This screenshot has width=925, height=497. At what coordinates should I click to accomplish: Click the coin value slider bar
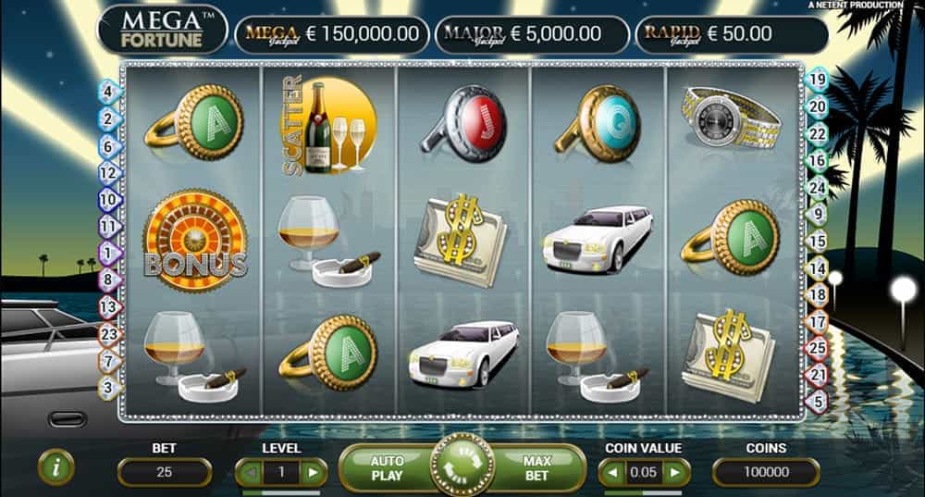643,492
